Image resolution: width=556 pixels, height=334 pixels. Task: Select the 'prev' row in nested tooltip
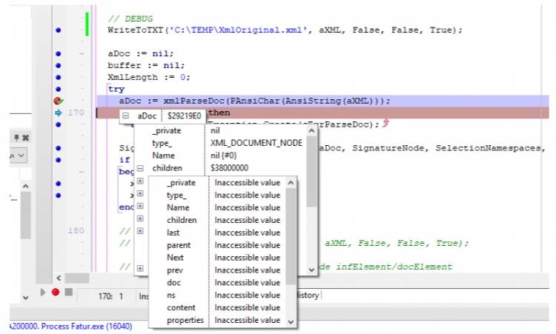[x=218, y=270]
